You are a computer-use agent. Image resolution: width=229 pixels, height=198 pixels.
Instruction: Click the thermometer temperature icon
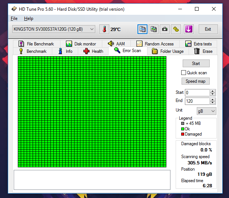coord(104,29)
